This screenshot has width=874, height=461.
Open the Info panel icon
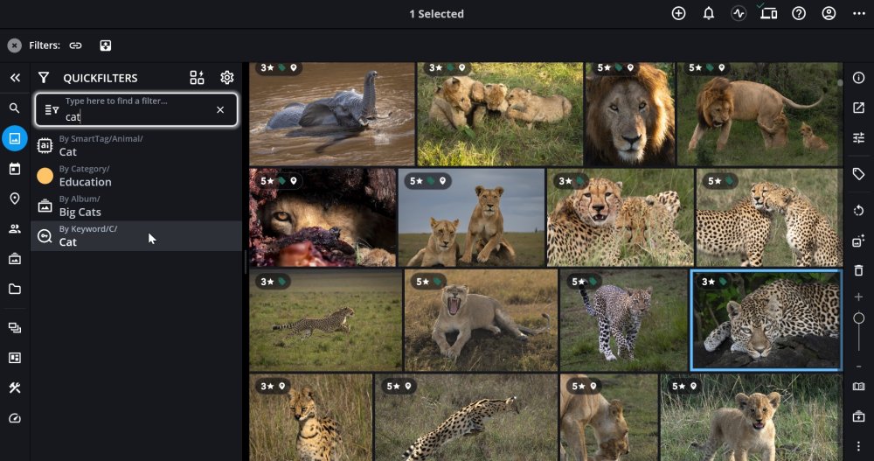[x=858, y=78]
